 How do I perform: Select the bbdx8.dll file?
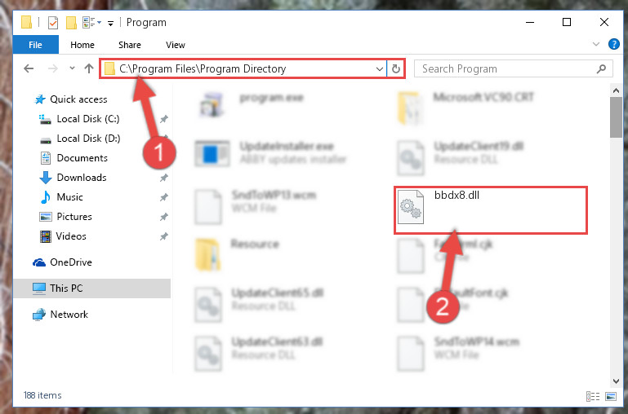(x=491, y=210)
